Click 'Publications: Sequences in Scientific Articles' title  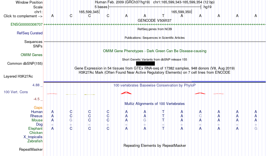point(155,38)
